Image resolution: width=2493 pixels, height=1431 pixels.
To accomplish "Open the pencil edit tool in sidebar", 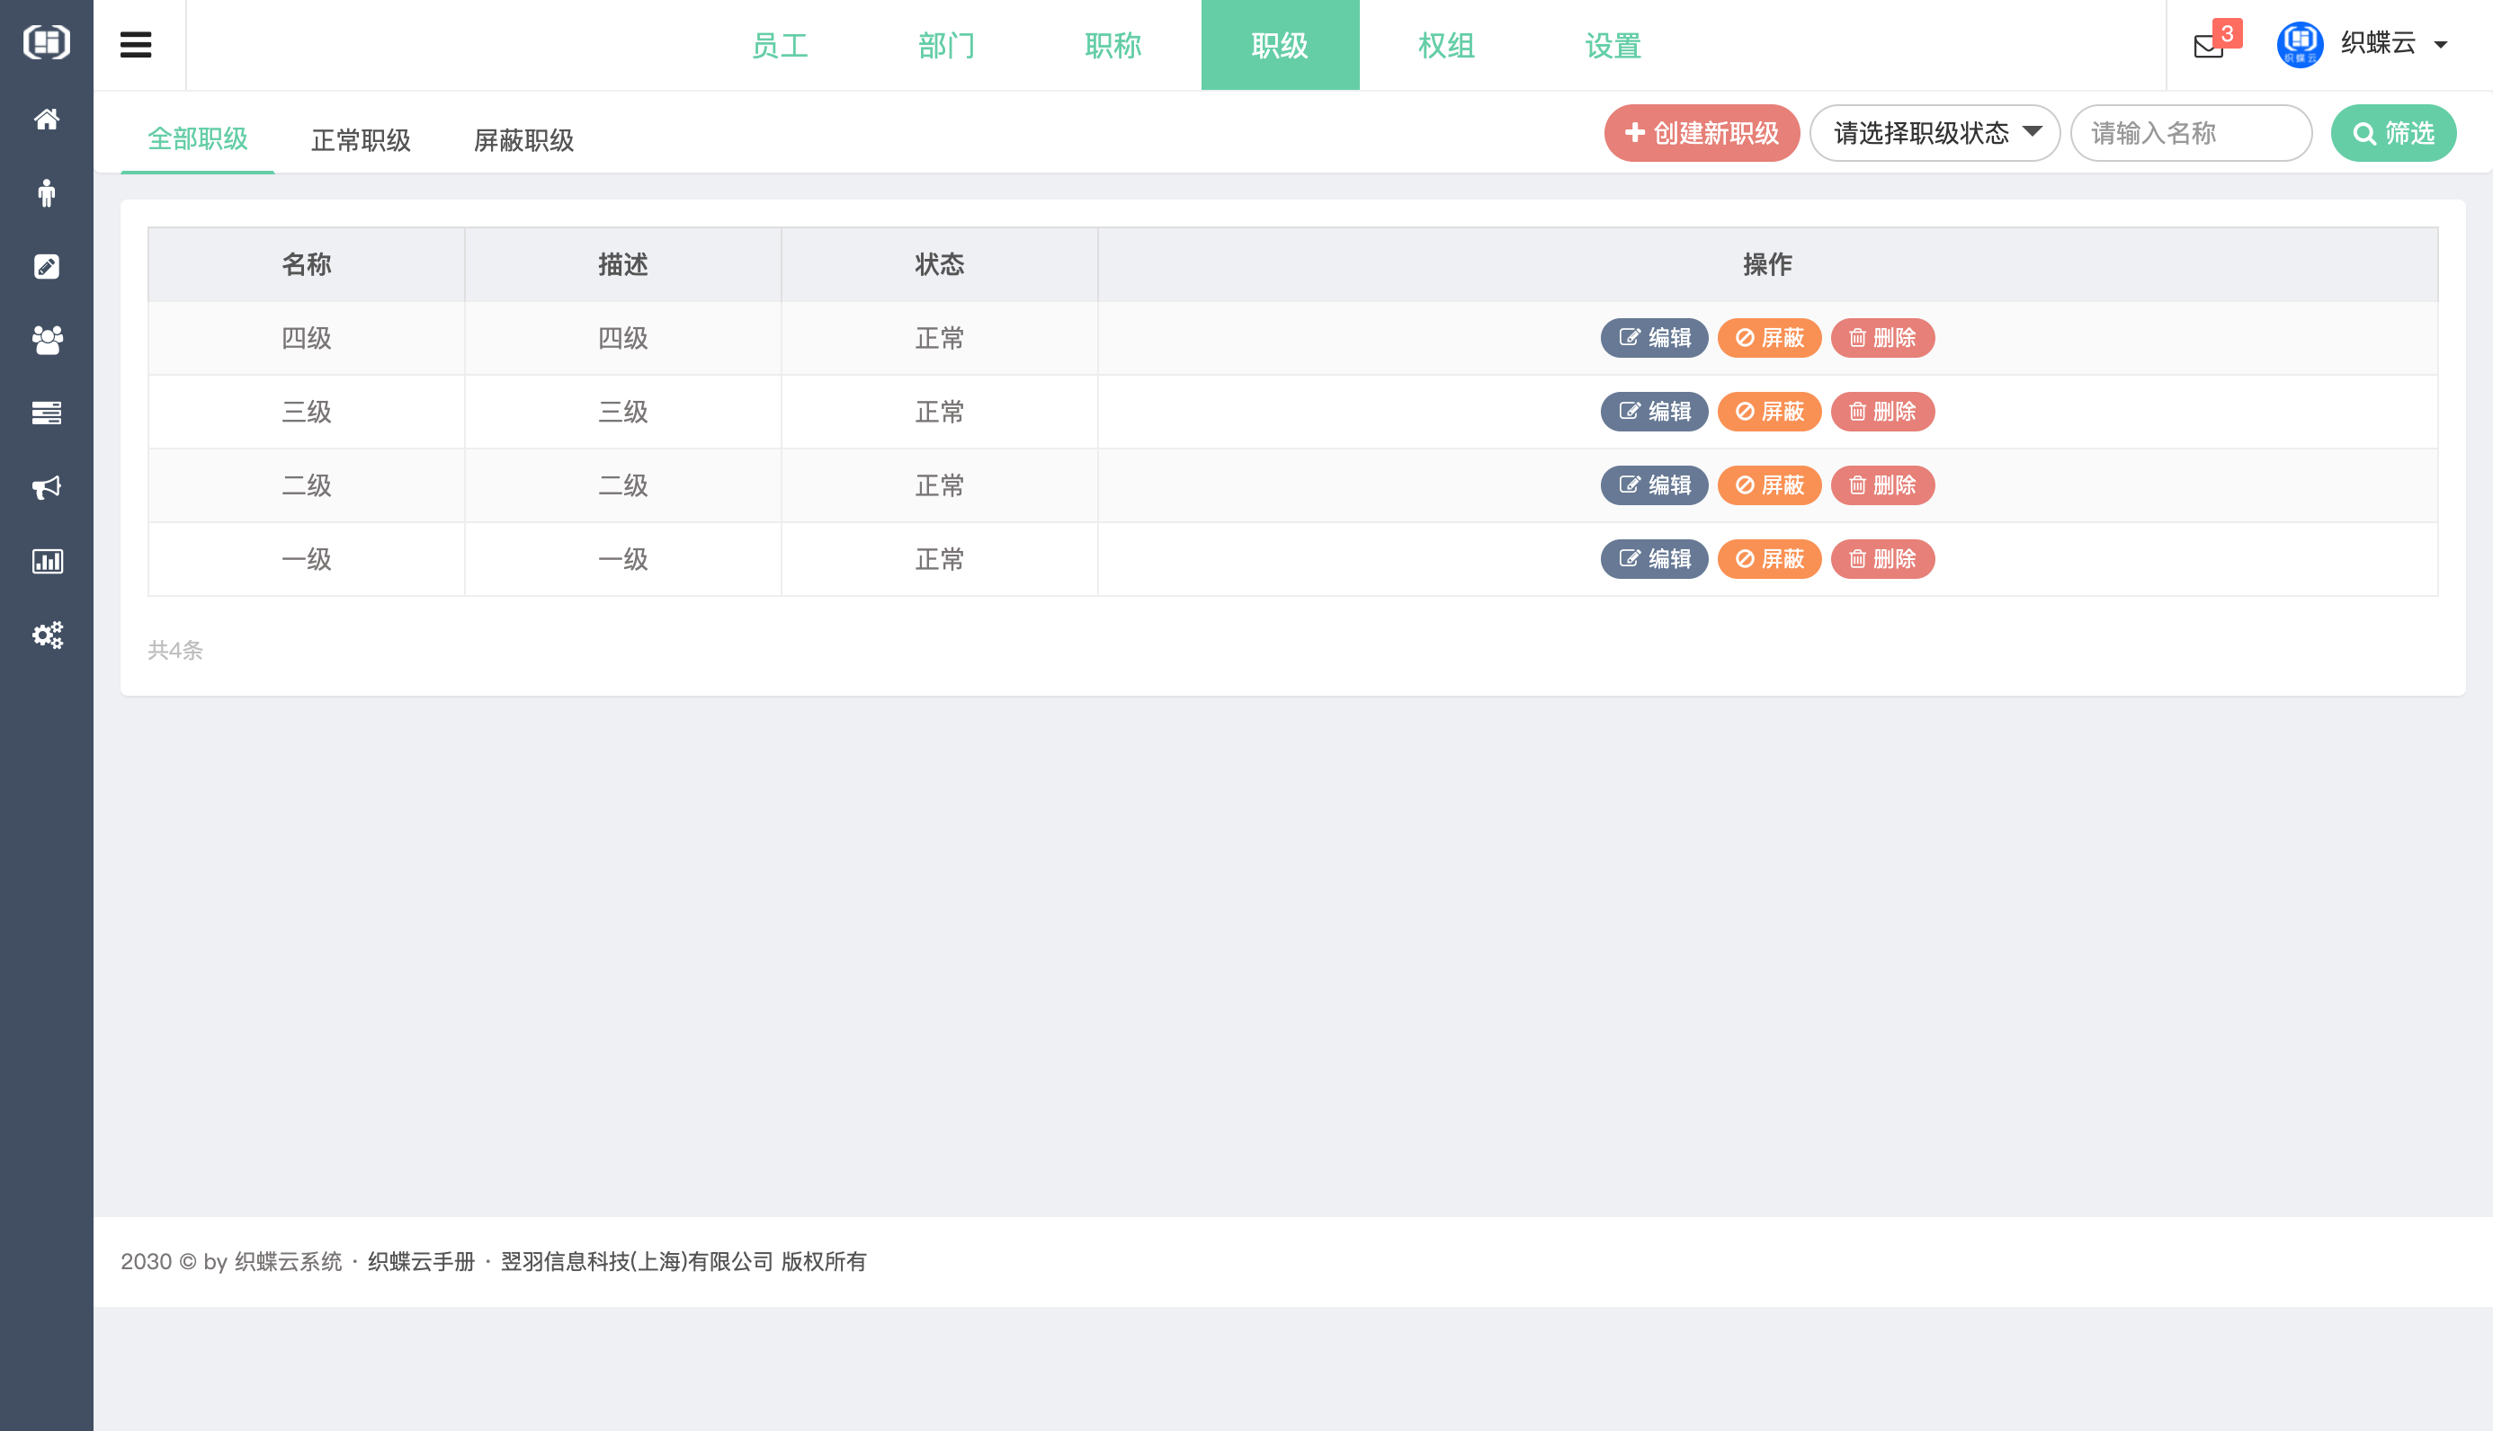I will coord(46,266).
